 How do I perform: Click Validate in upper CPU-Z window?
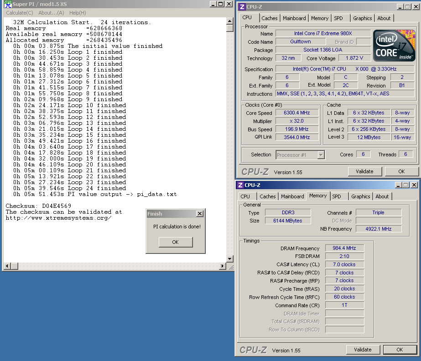point(364,171)
